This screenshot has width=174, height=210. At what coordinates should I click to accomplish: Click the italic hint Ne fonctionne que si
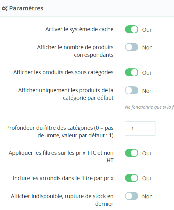coord(149,107)
